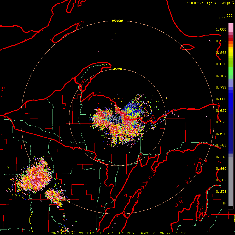The height and width of the screenshot is (235, 235).
Task: Select the 0.627 color scale value
Action: coord(221,111)
